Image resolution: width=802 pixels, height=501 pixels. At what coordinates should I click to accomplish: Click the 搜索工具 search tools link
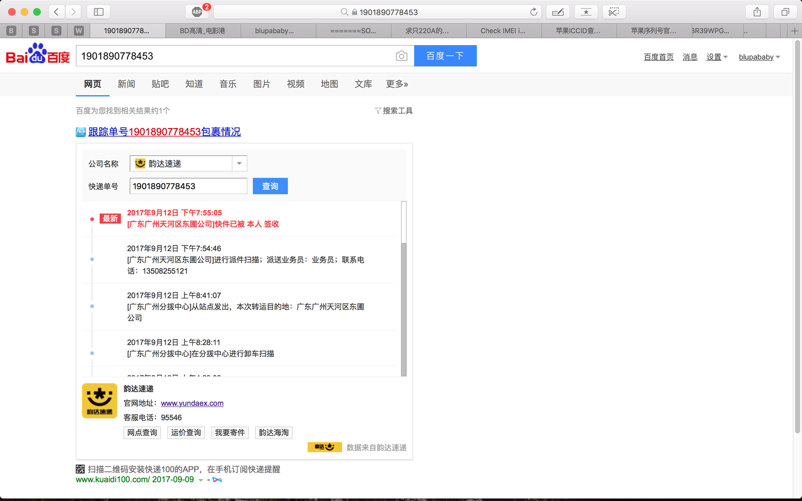[398, 111]
